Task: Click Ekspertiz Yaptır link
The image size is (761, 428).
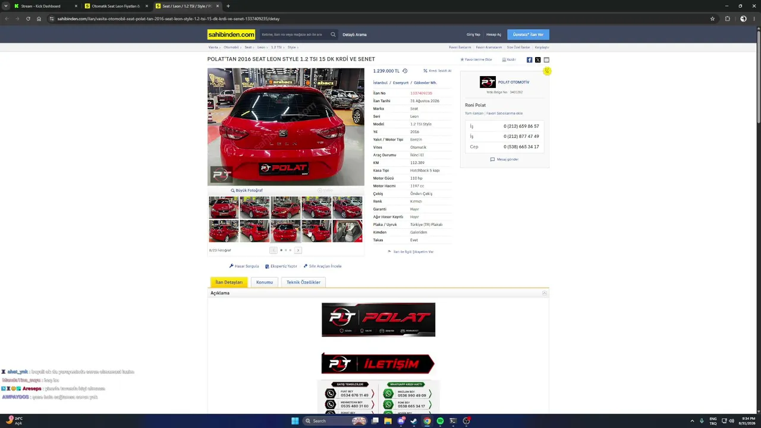Action: click(x=281, y=266)
